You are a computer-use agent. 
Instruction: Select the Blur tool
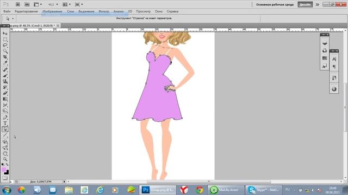(x=5, y=105)
